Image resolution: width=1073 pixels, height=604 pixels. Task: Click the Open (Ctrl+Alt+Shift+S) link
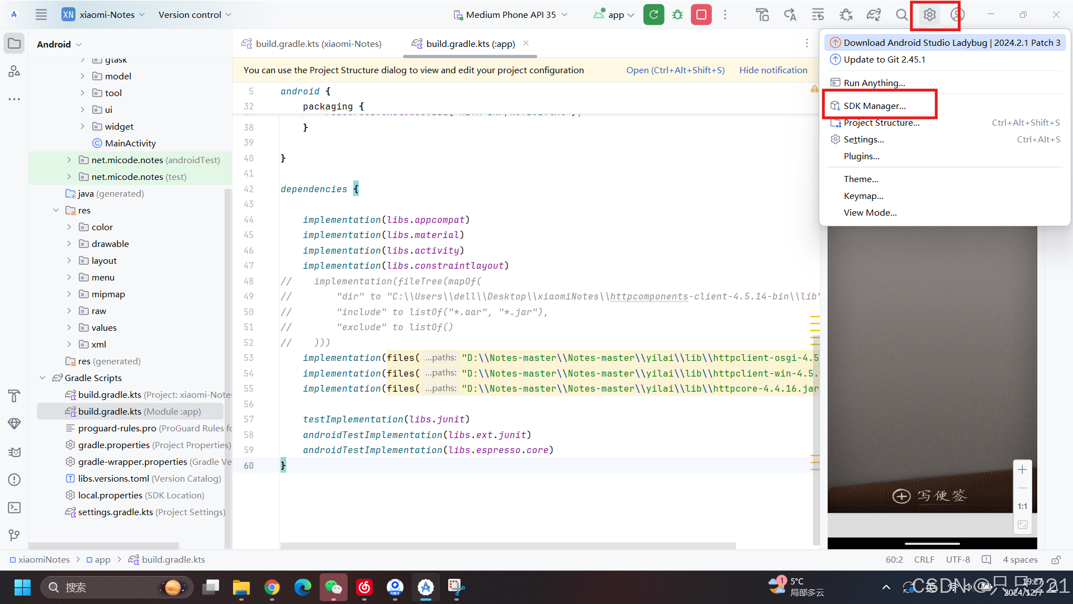(x=675, y=70)
